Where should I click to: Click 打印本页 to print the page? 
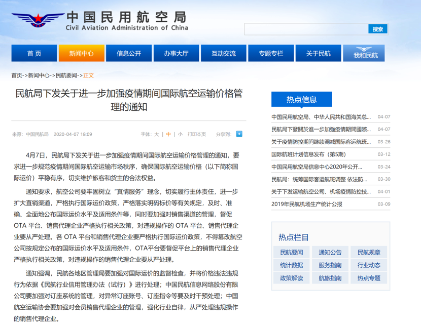pyautogui.click(x=197, y=135)
